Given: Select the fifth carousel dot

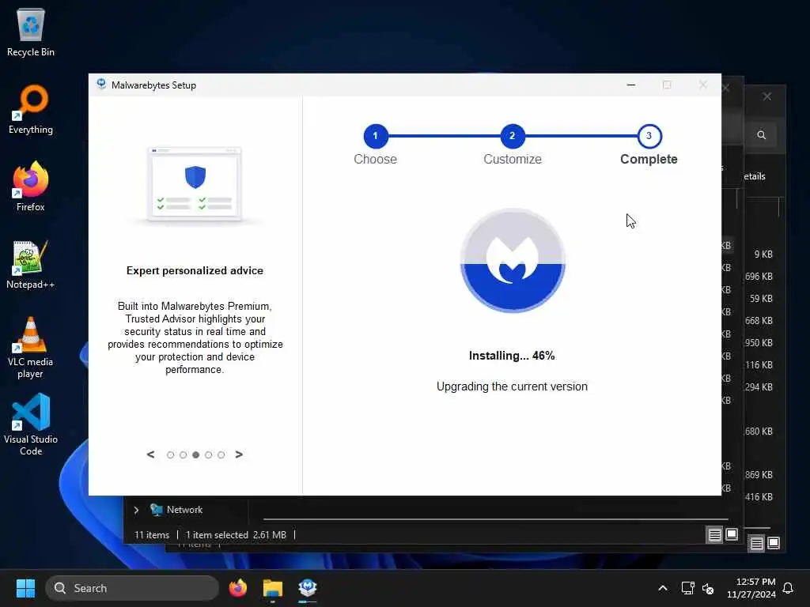Looking at the screenshot, I should point(221,454).
